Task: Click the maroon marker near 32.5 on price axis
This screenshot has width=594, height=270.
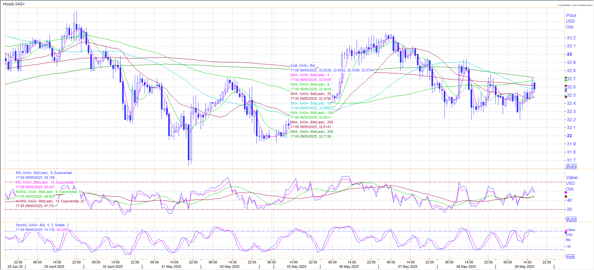Action: (566, 97)
